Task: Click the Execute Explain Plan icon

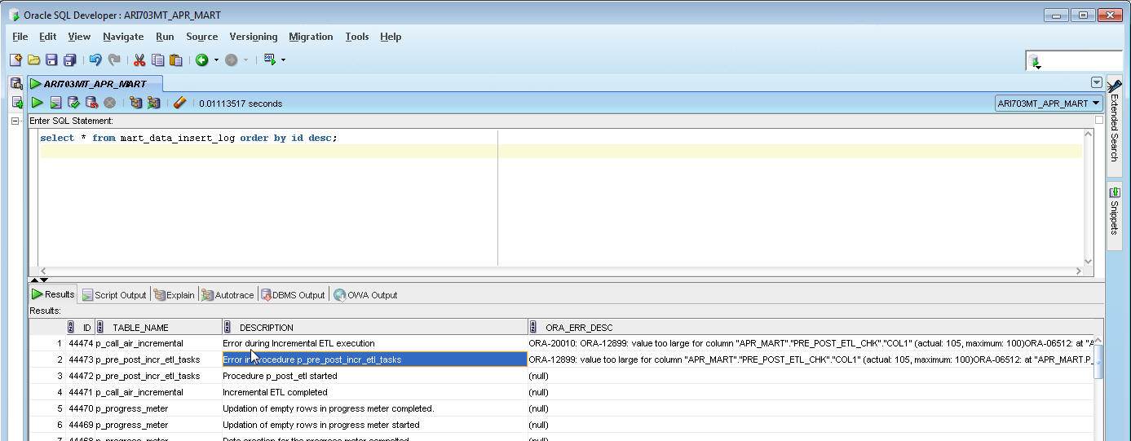Action: point(135,103)
